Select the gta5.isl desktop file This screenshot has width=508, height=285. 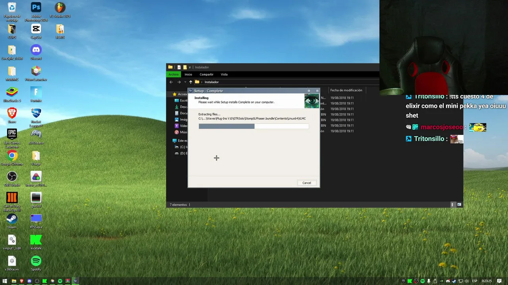point(36,200)
